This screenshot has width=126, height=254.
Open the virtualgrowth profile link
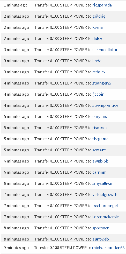[105, 195]
